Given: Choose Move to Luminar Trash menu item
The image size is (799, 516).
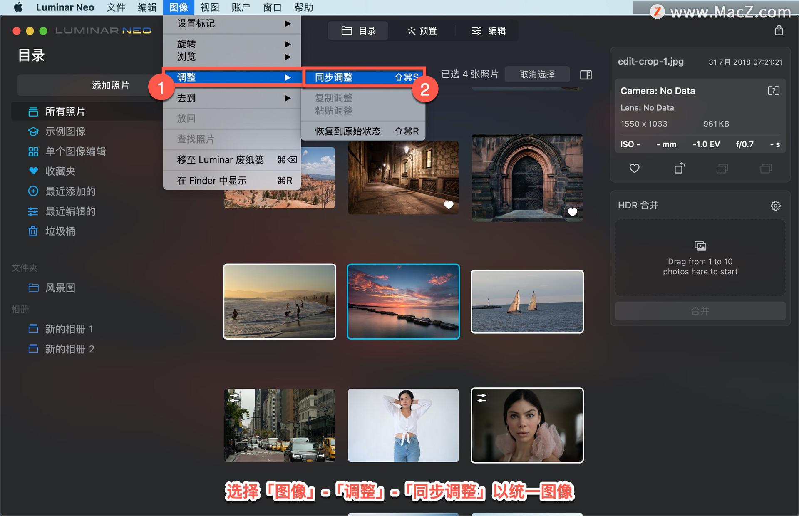Looking at the screenshot, I should 232,160.
